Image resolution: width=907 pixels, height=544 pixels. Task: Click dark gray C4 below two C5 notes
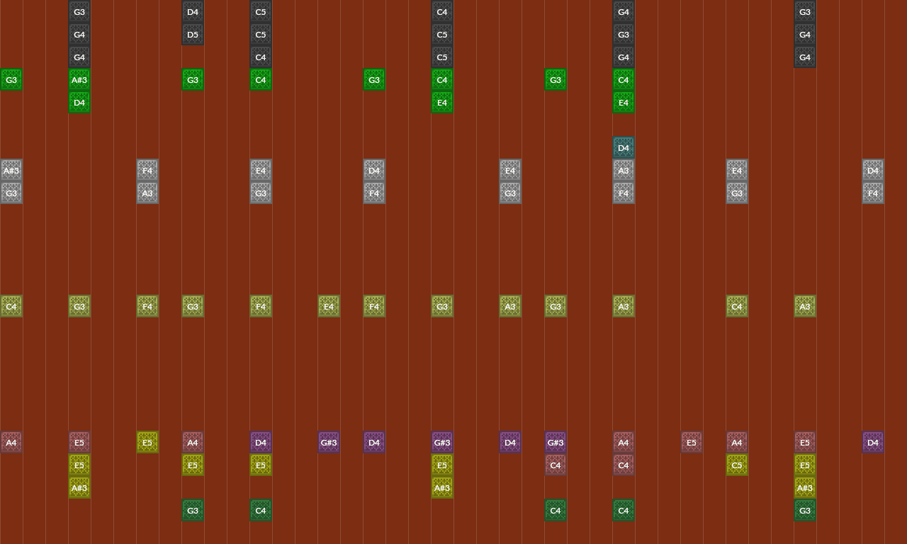[x=261, y=57]
